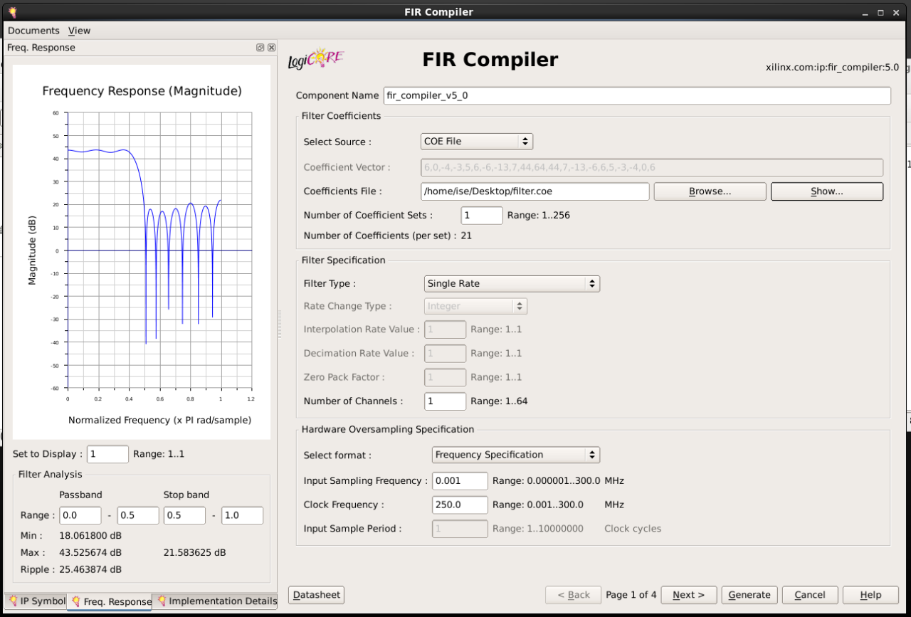This screenshot has height=617, width=911.
Task: Open the View menu
Action: 79,31
